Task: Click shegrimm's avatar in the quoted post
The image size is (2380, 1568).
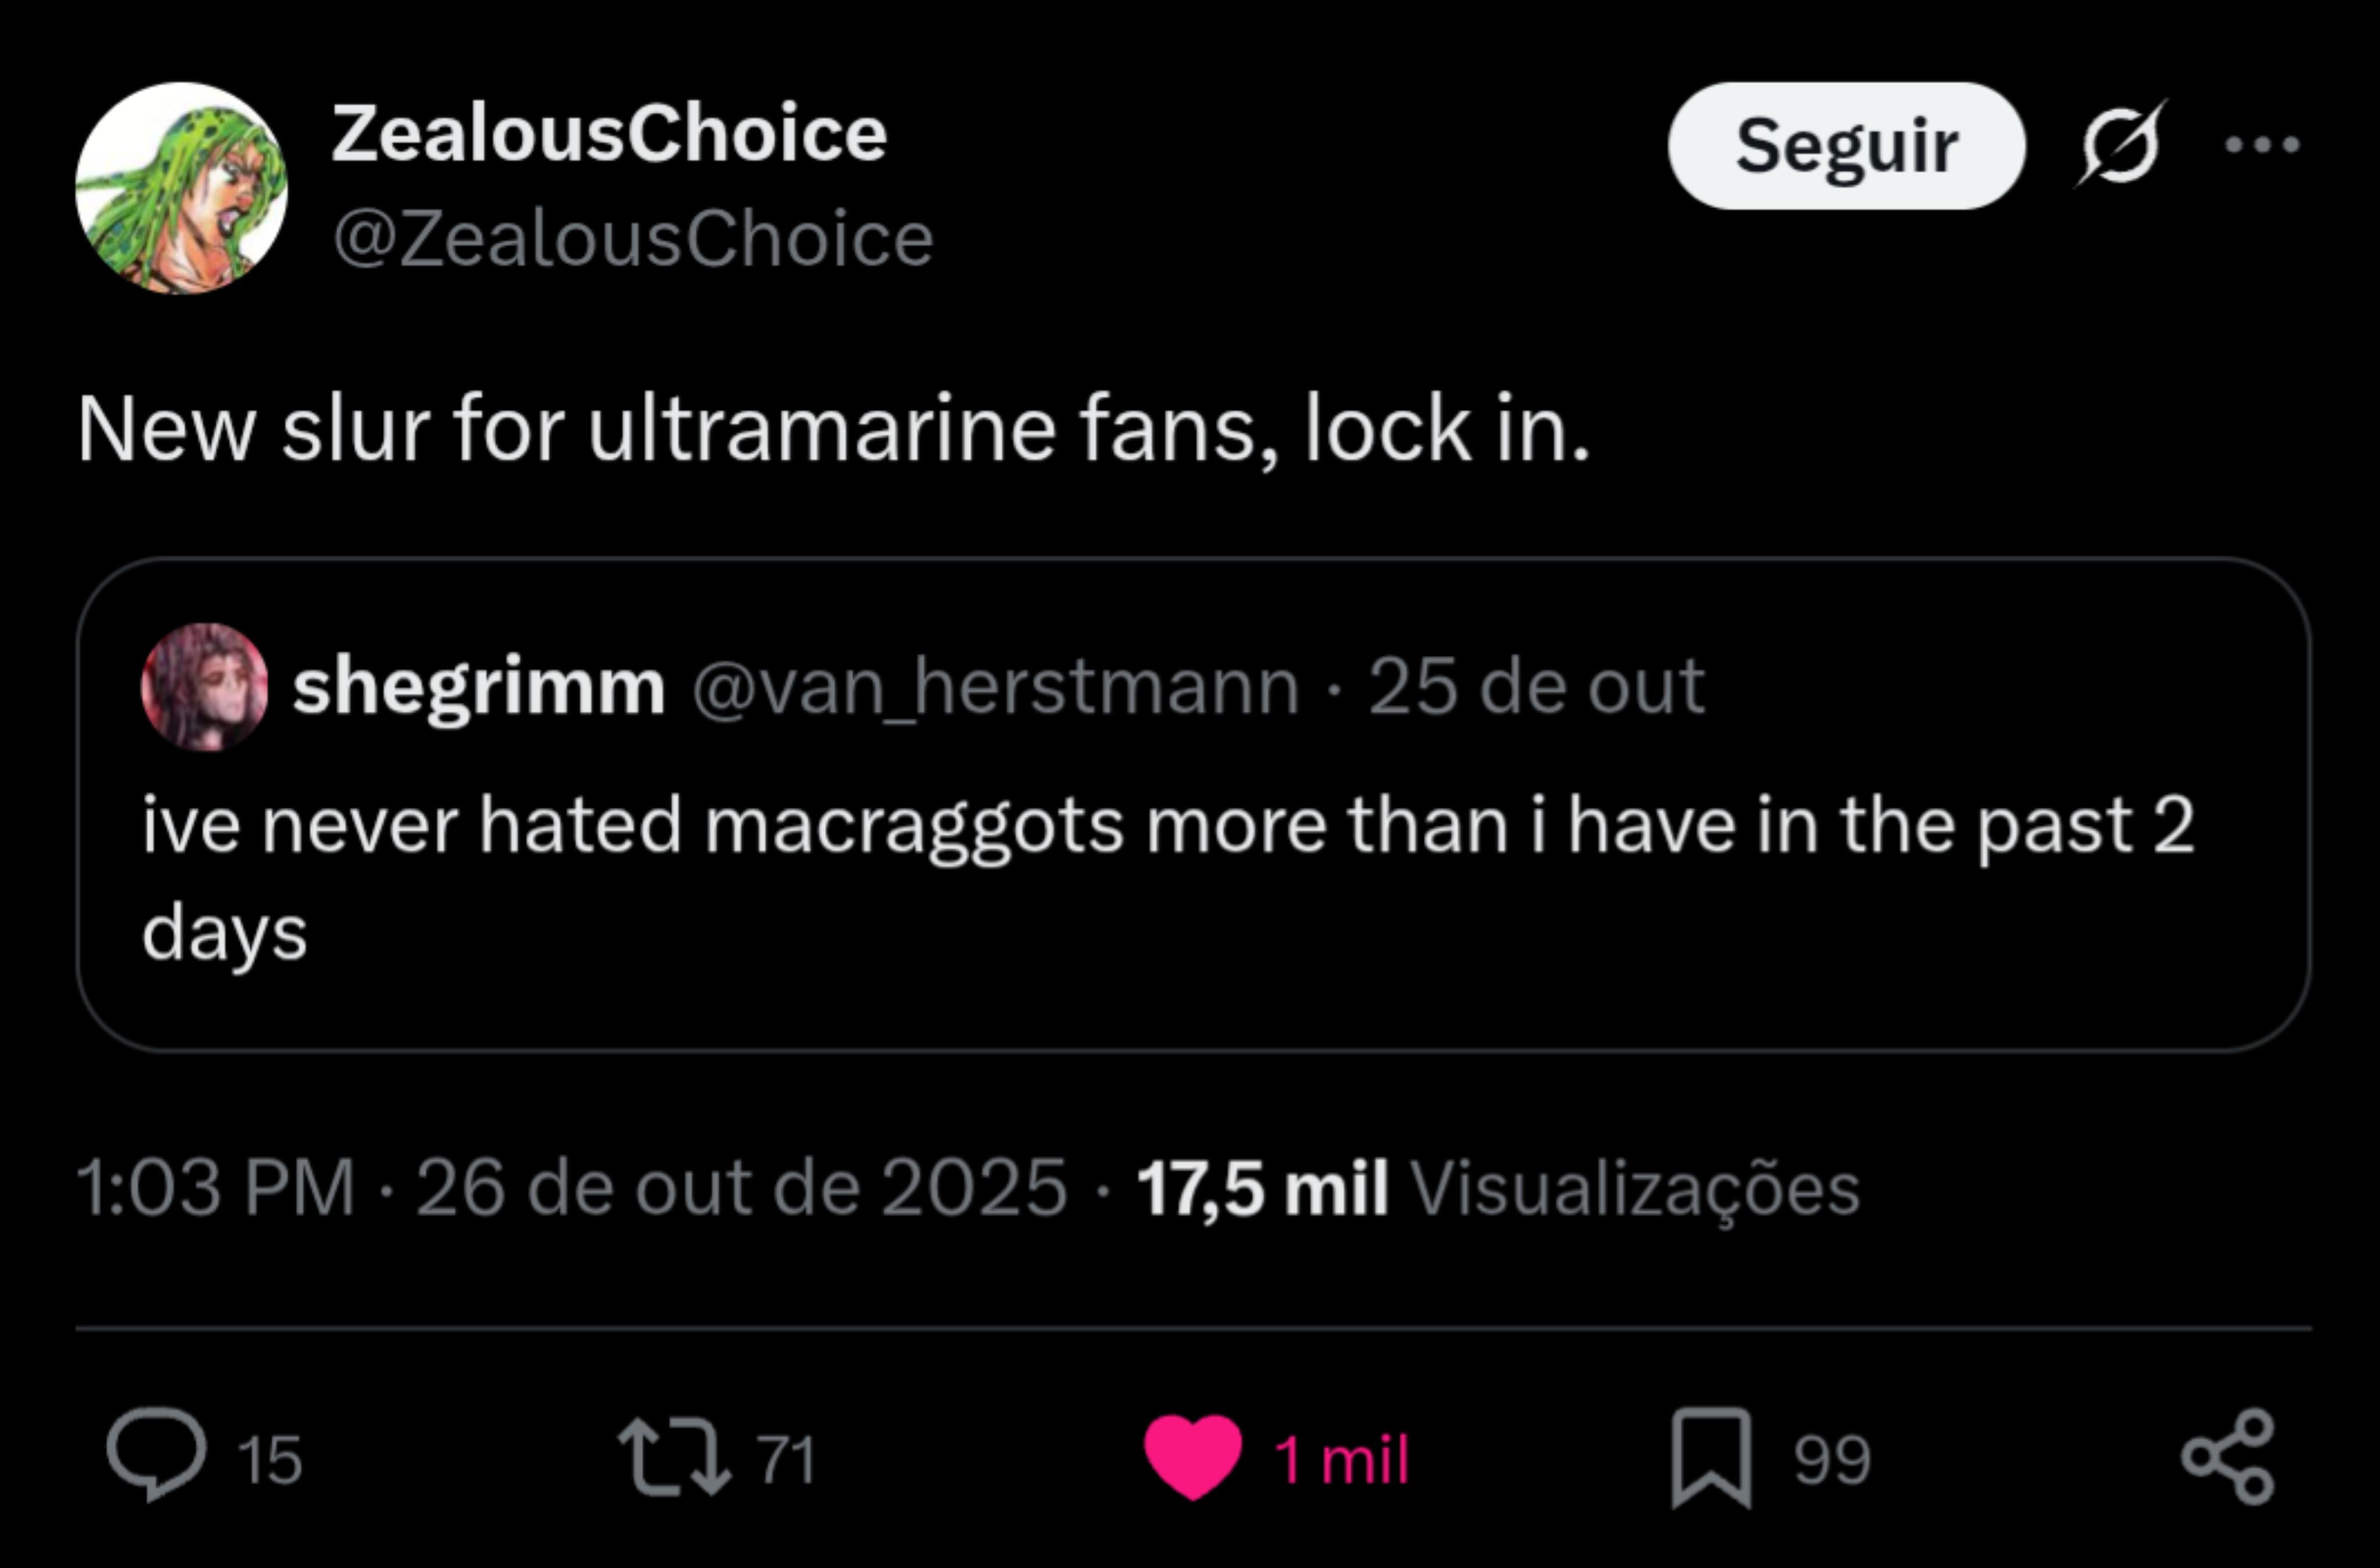Action: pos(205,687)
